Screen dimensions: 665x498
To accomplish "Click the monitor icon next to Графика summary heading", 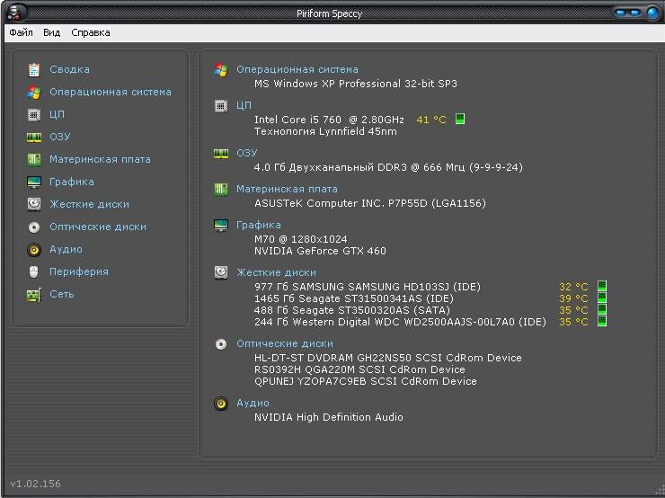I will [221, 226].
